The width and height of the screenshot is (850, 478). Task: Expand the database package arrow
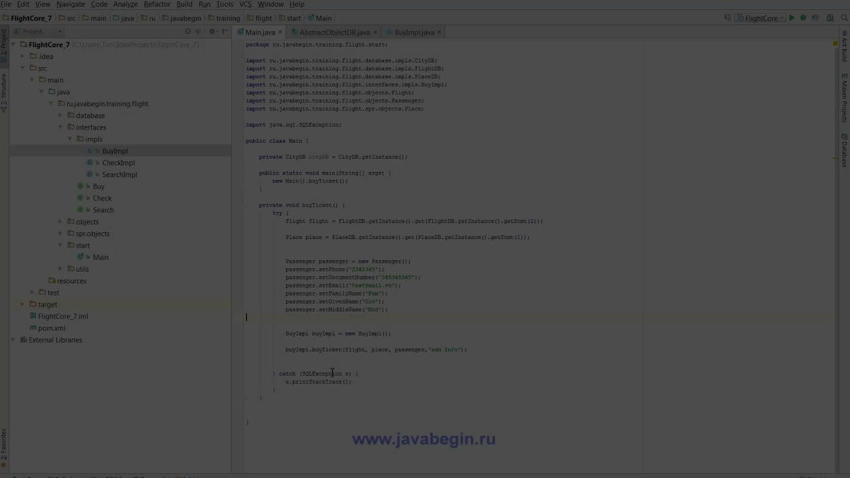pos(60,116)
